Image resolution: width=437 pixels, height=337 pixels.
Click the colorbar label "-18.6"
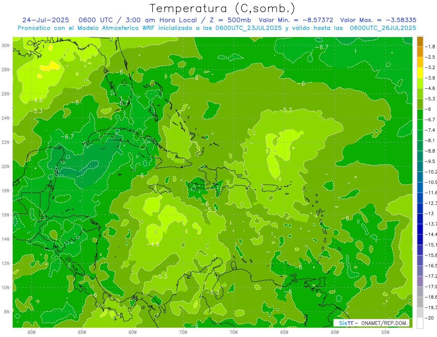pyautogui.click(x=431, y=297)
